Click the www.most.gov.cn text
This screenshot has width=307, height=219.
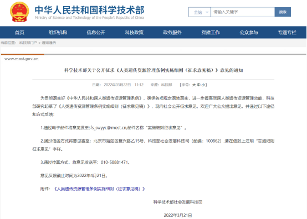pos(22,59)
